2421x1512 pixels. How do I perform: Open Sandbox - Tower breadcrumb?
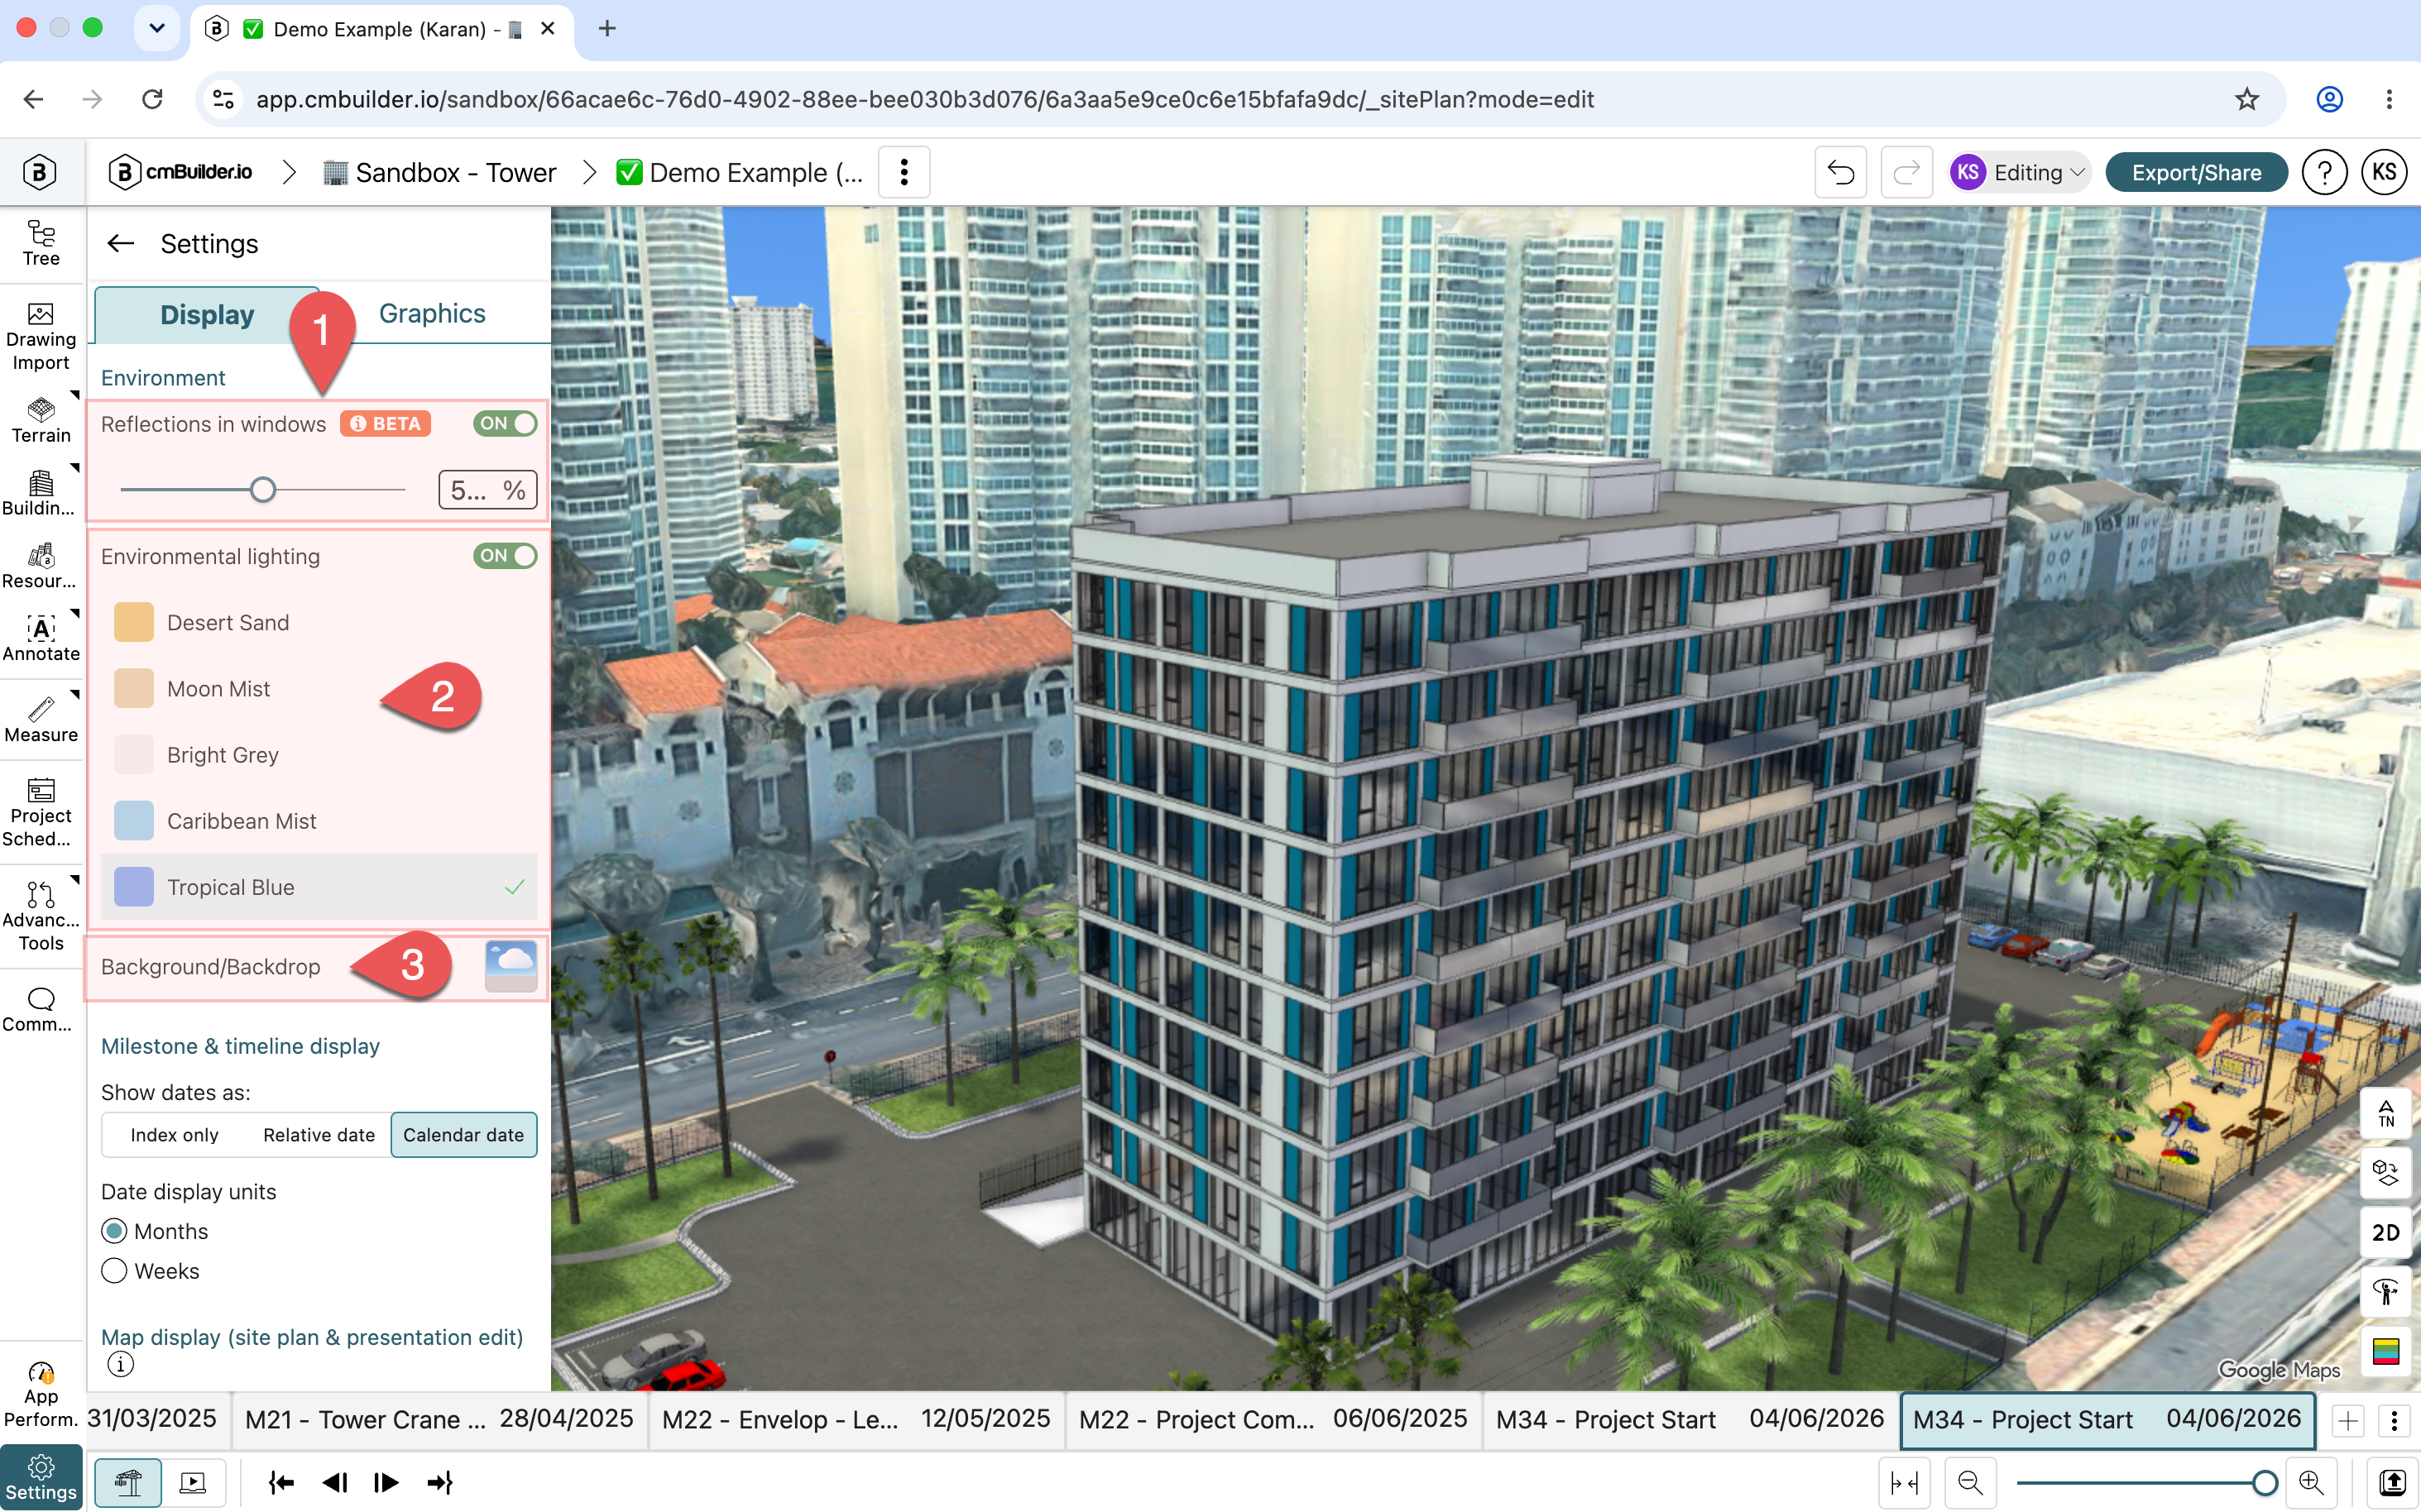click(x=439, y=172)
